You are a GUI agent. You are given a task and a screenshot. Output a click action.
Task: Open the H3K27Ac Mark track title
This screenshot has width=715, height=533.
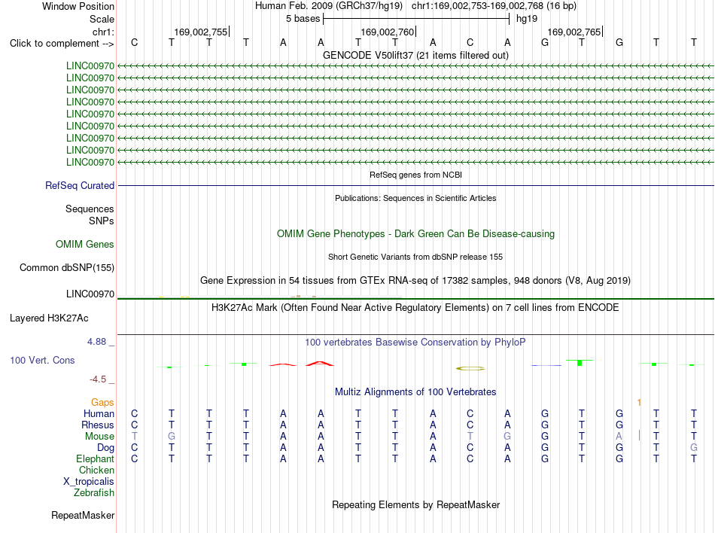click(x=415, y=307)
